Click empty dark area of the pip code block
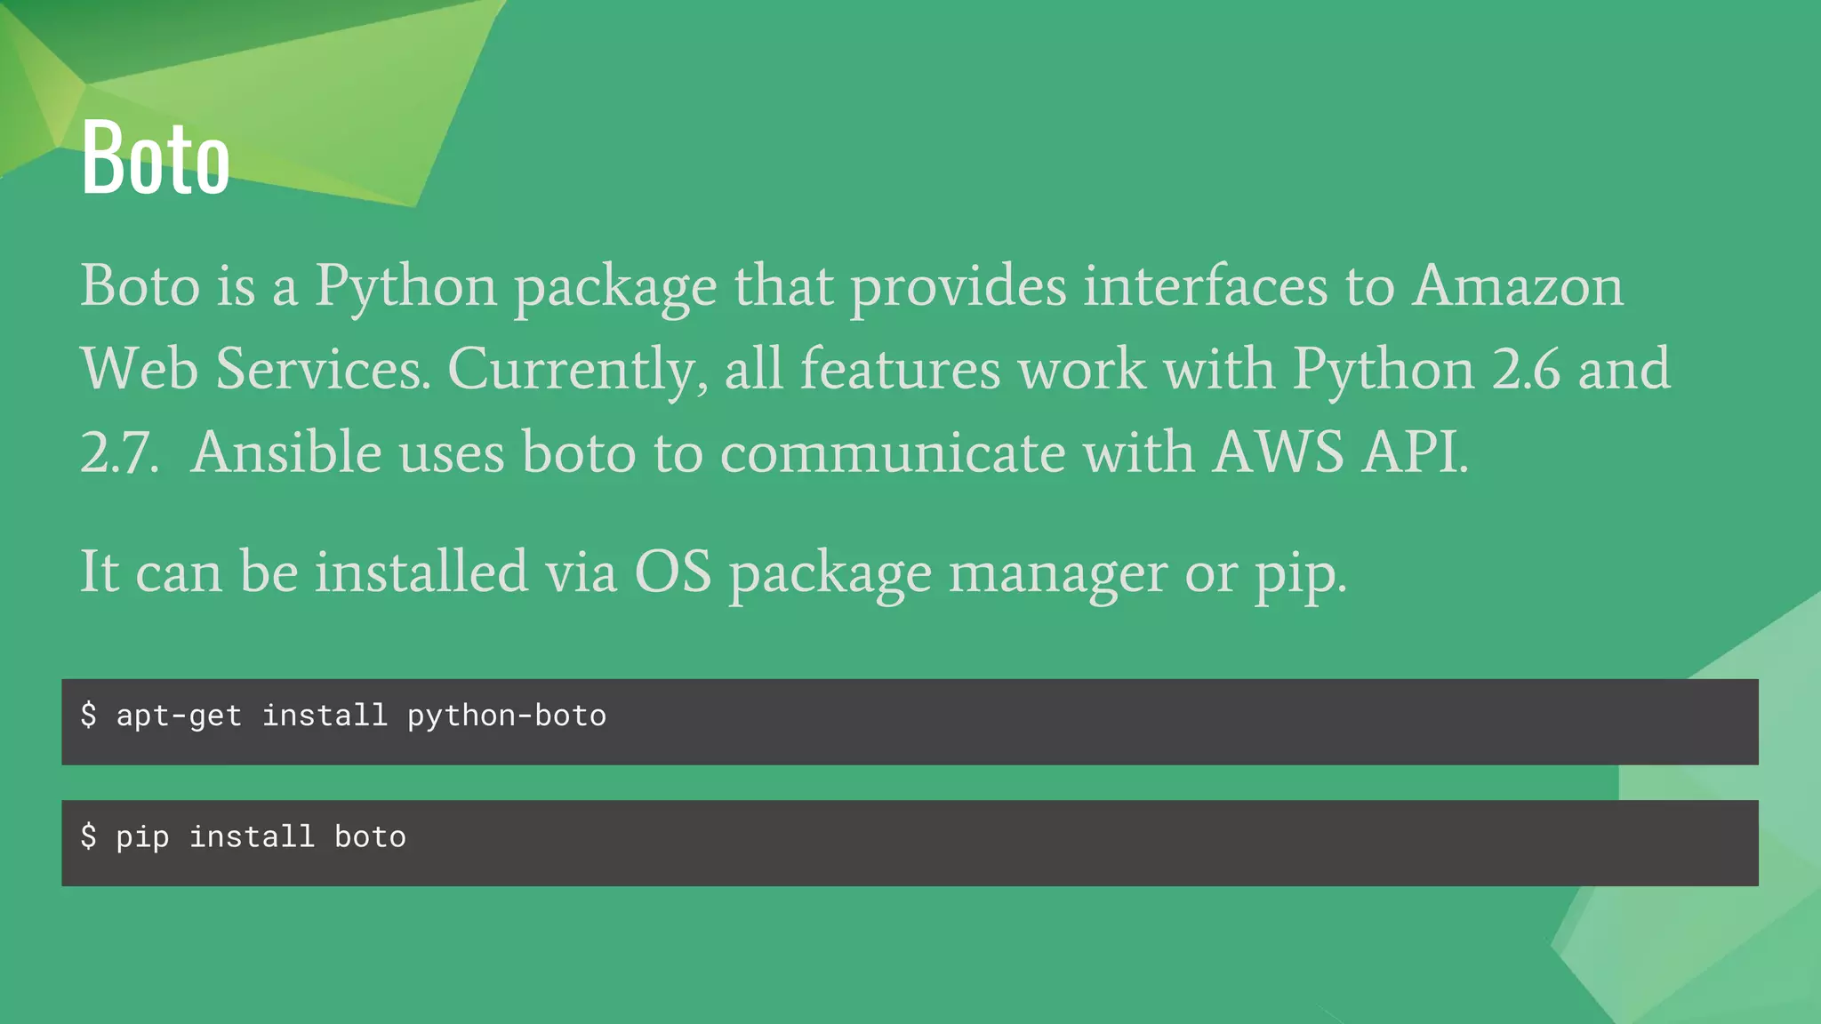Screen dimensions: 1821x1024 pyautogui.click(x=1067, y=843)
